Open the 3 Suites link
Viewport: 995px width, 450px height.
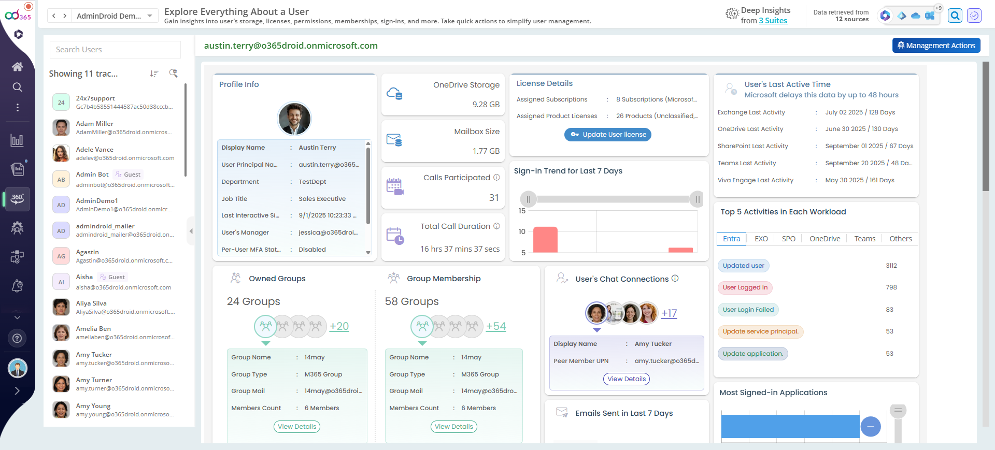[x=773, y=21]
